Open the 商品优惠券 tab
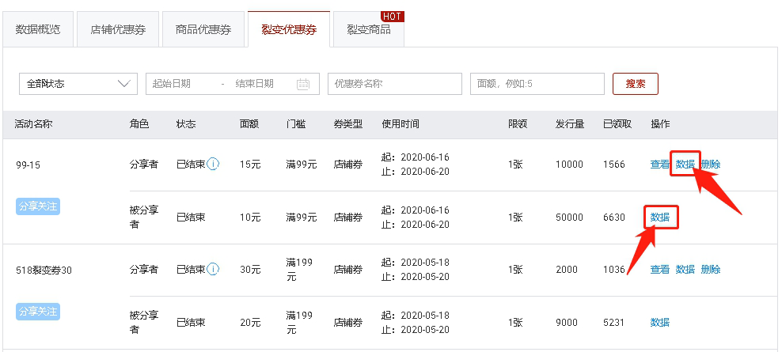The width and height of the screenshot is (782, 352). pyautogui.click(x=203, y=30)
